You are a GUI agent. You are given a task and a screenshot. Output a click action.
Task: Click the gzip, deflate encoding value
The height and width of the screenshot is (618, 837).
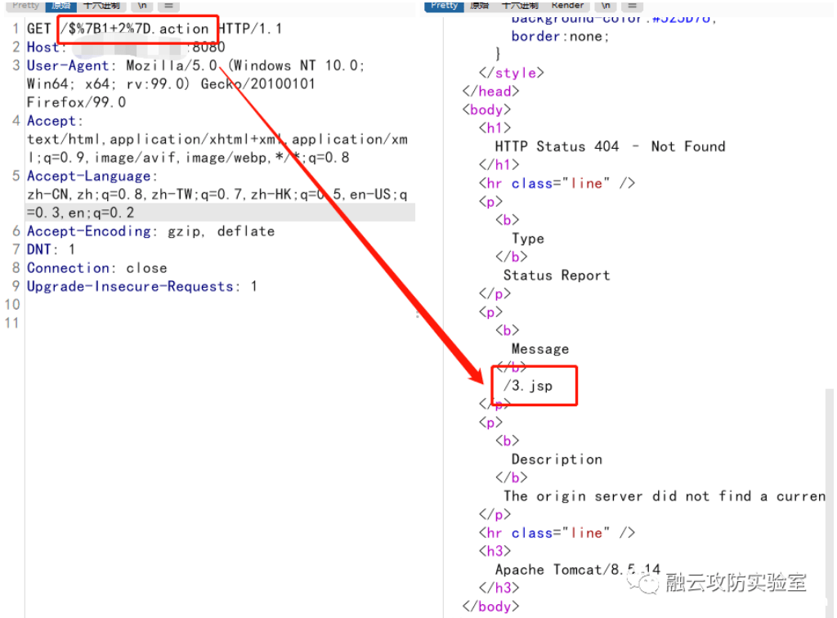221,231
